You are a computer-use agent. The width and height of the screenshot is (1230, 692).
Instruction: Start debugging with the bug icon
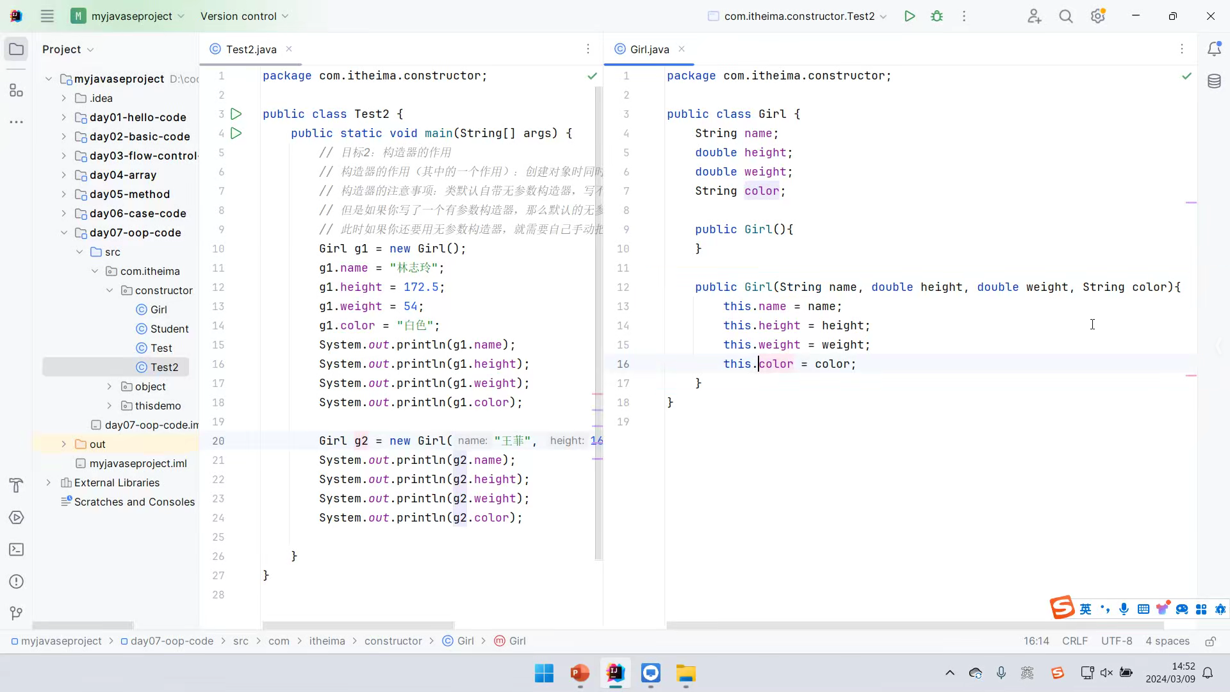click(937, 16)
